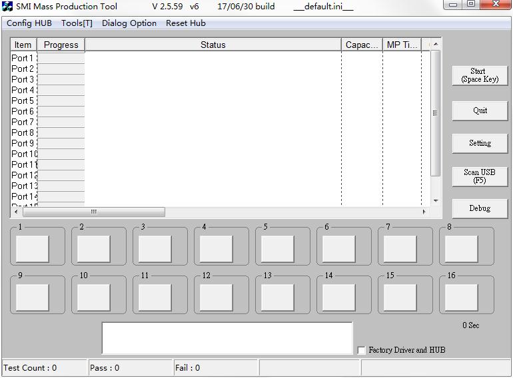Click the vertical scrollbar down arrow
Viewport: 513px width, 378px height.
[436, 200]
